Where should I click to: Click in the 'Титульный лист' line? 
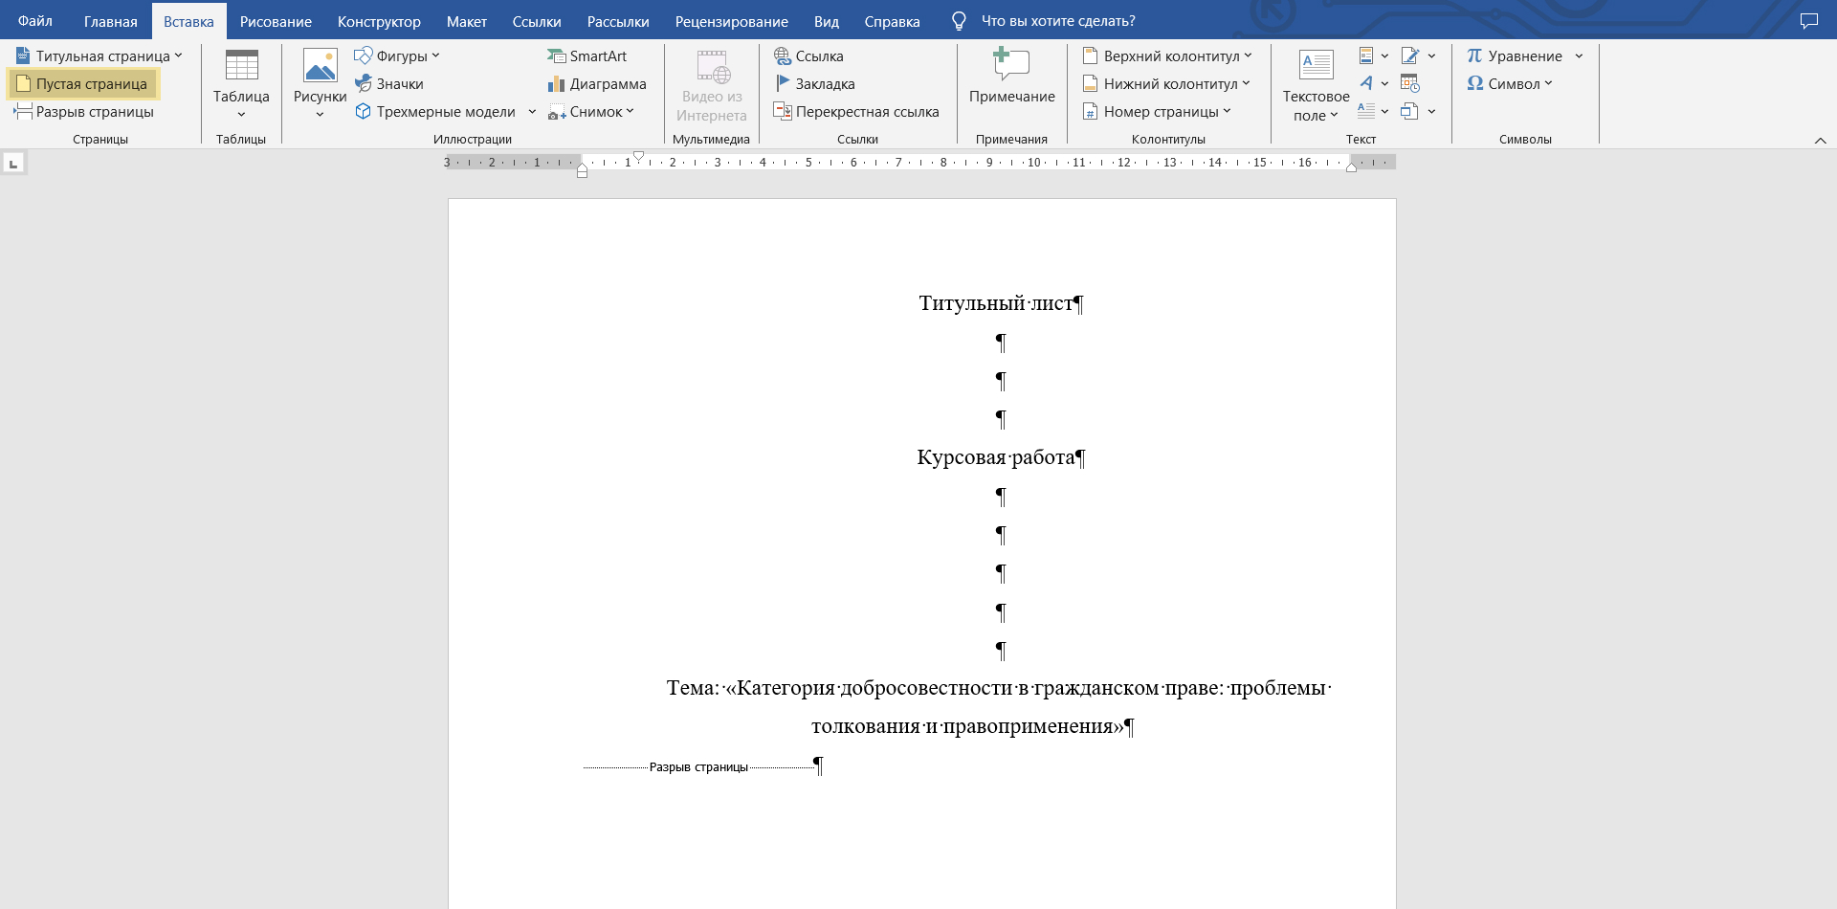point(1001,303)
